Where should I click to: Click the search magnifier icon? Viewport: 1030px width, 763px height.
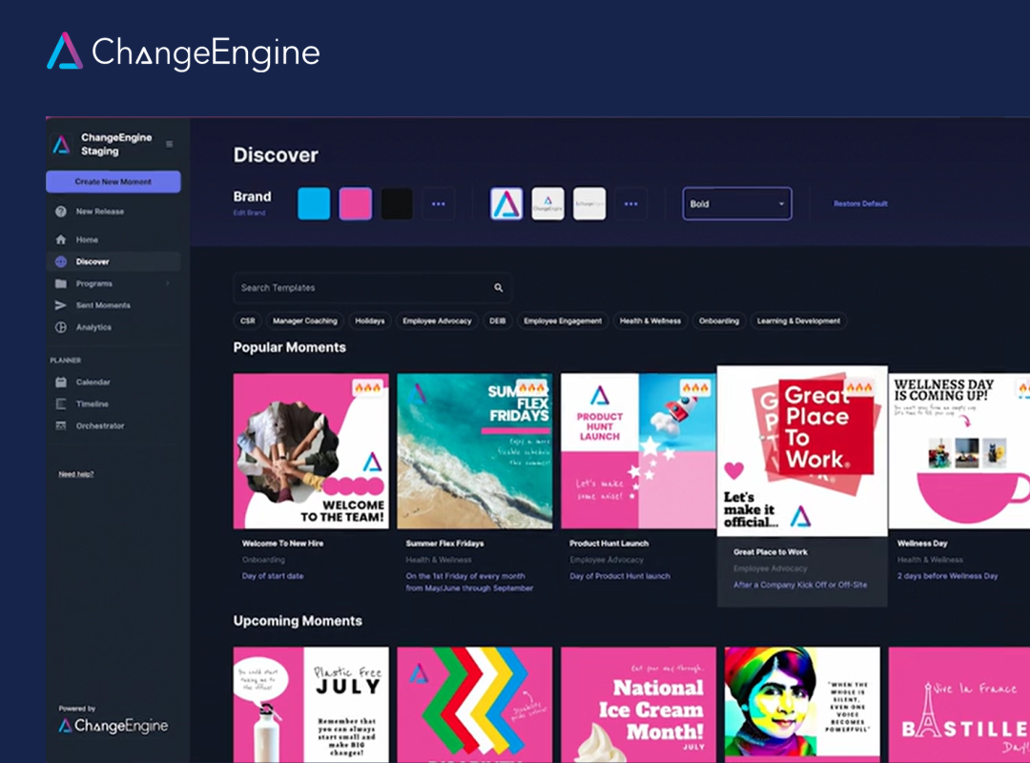coord(499,288)
